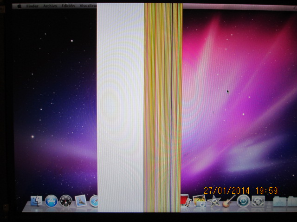Open Safari compass icon in the Dock

click(94, 201)
